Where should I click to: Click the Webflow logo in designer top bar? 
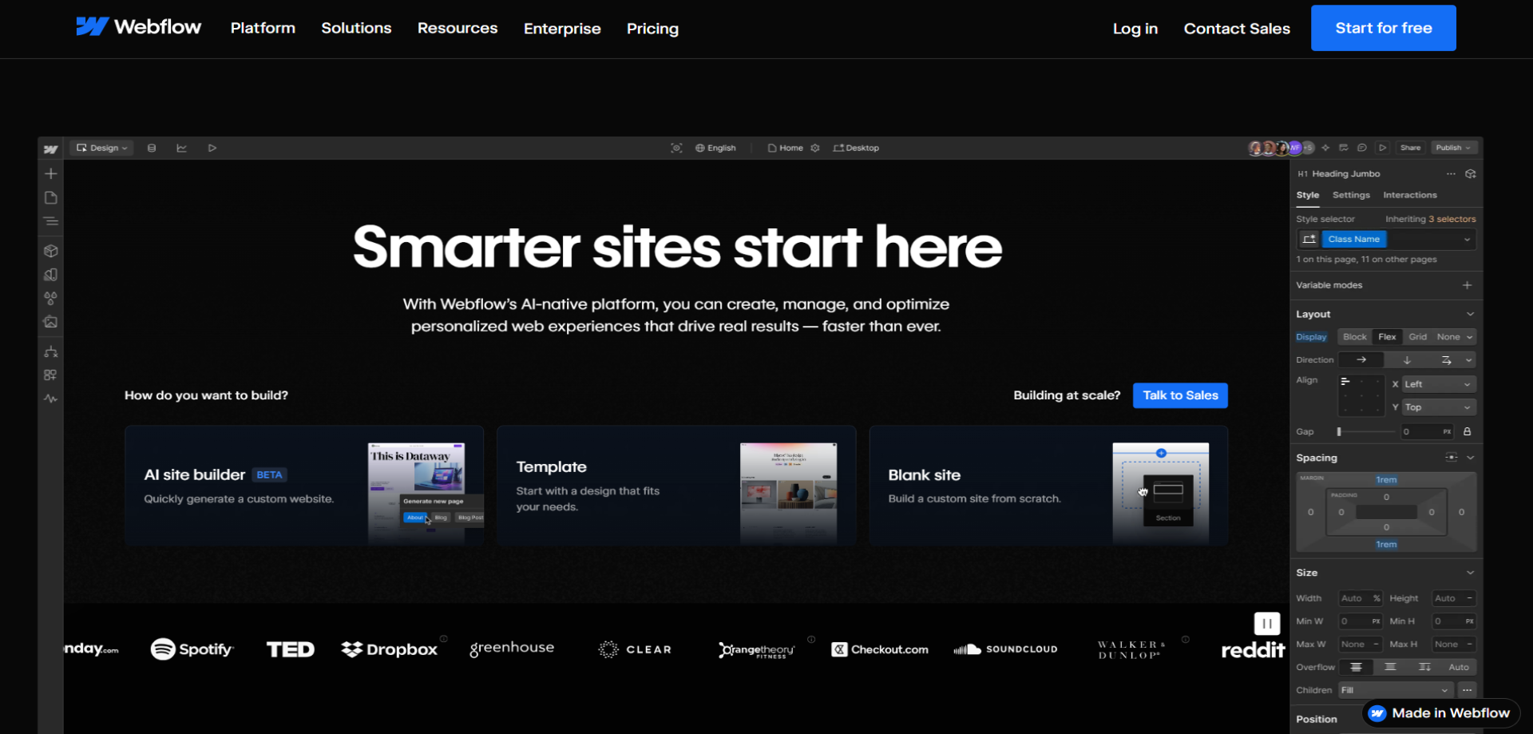coord(50,149)
